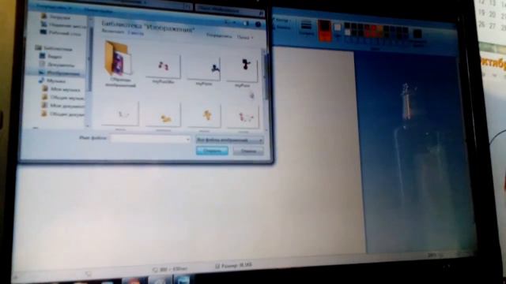Click the blue help icon in dialog
Image resolution: width=506 pixels, height=284 pixels.
coord(259,24)
